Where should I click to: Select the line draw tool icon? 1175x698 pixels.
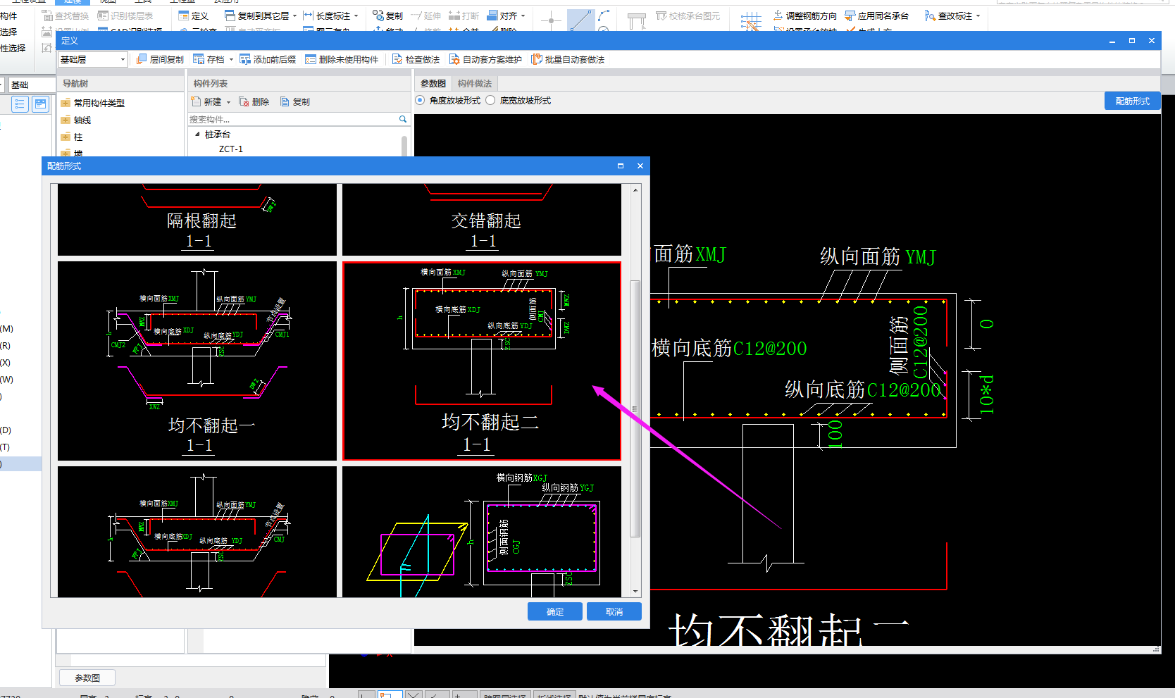pos(580,20)
